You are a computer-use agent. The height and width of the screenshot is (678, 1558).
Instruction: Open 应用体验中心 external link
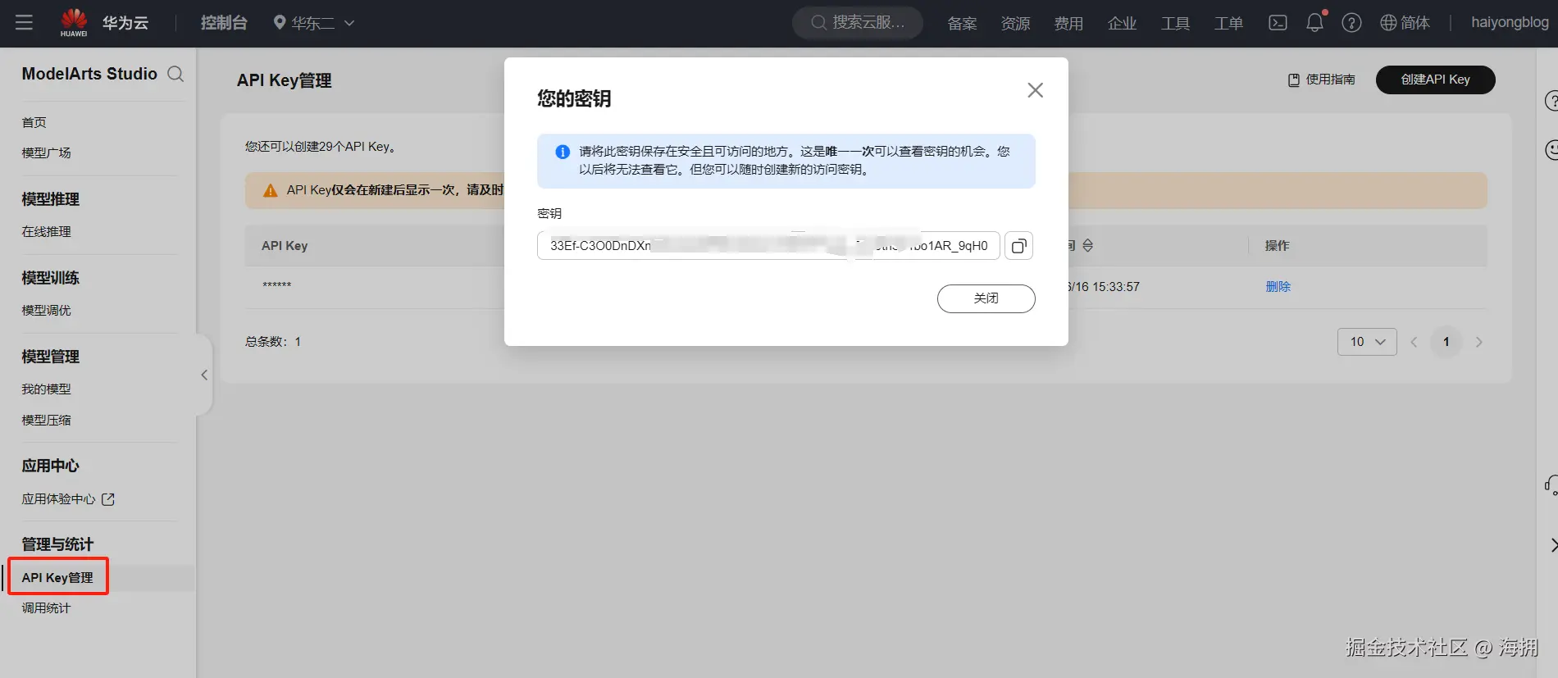(x=68, y=498)
